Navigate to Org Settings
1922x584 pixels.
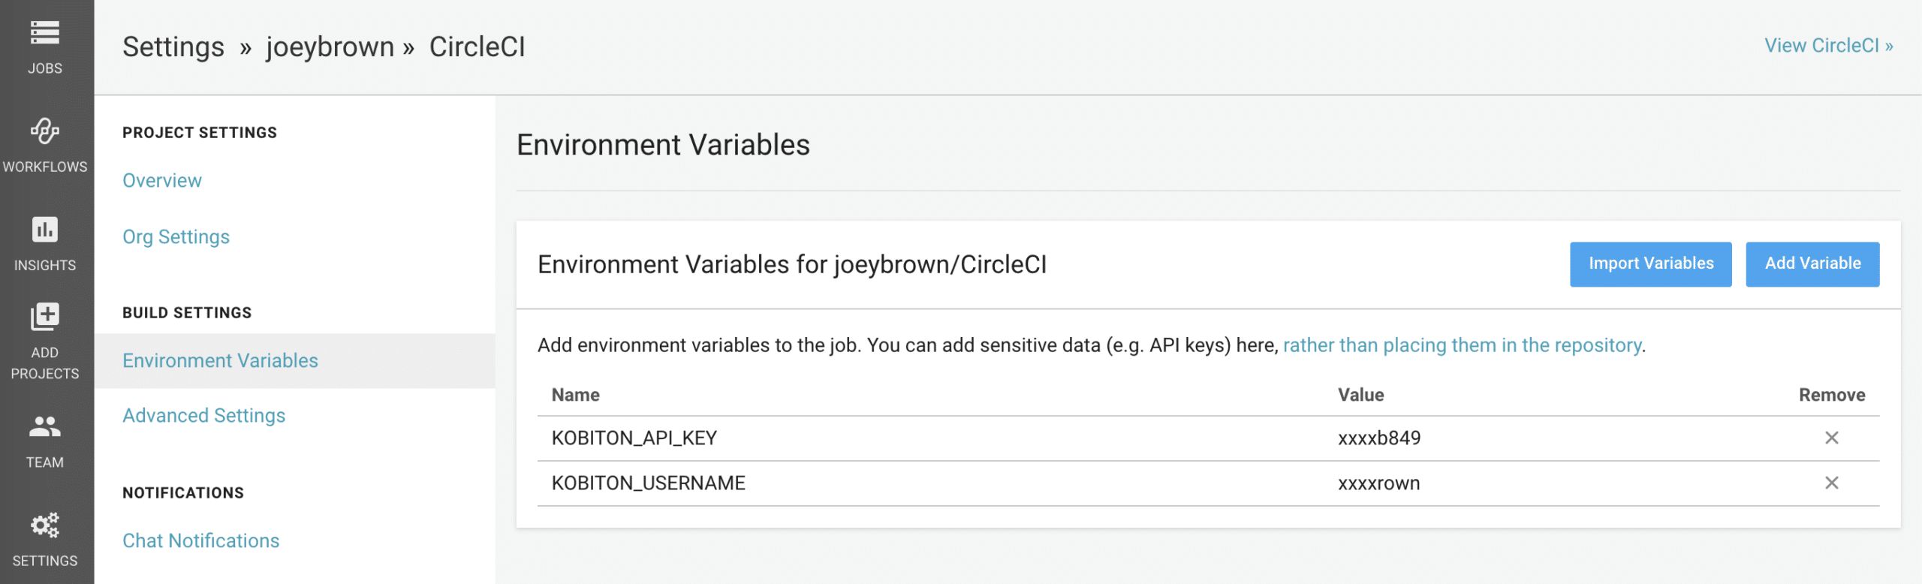tap(176, 237)
